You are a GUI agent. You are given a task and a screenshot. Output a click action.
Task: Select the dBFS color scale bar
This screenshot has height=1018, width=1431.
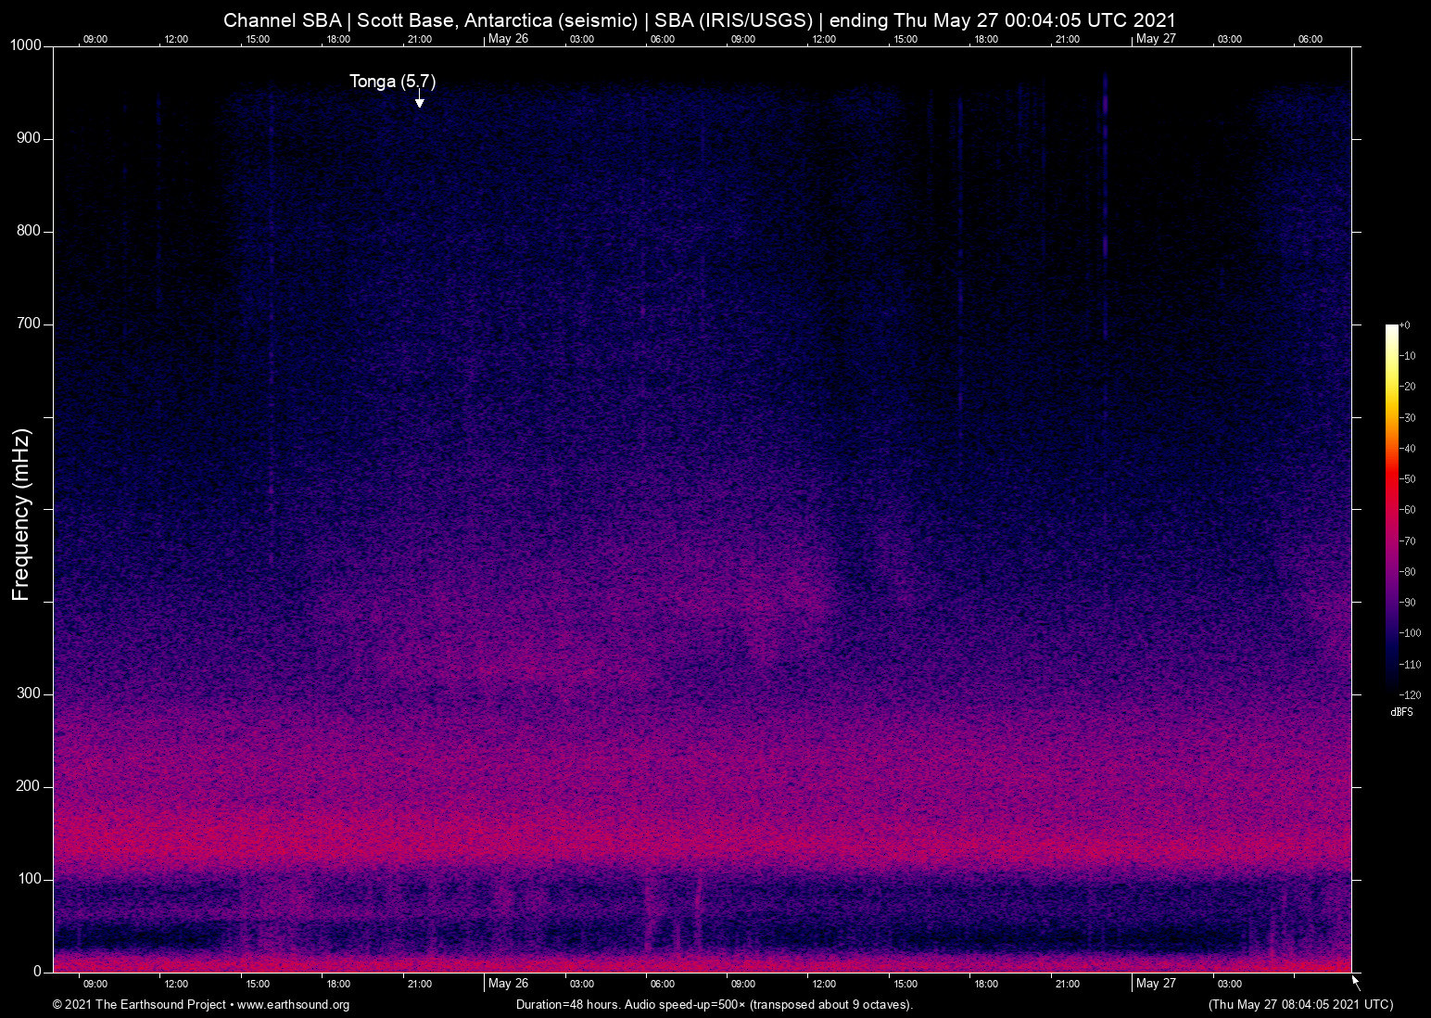1393,510
